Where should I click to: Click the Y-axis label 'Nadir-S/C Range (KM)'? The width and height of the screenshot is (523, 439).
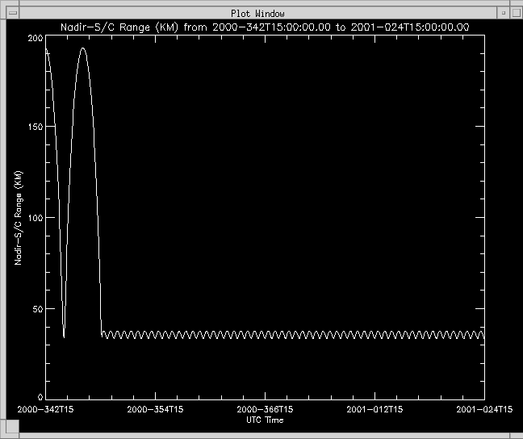tap(17, 217)
